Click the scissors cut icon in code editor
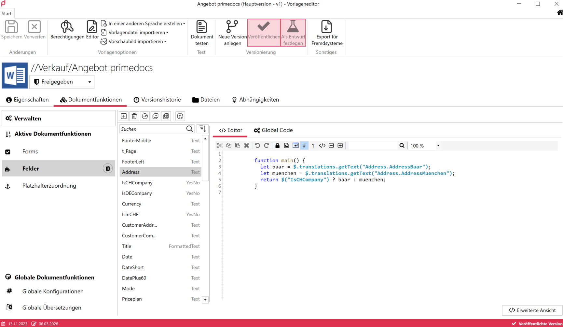The width and height of the screenshot is (563, 327). pos(220,146)
